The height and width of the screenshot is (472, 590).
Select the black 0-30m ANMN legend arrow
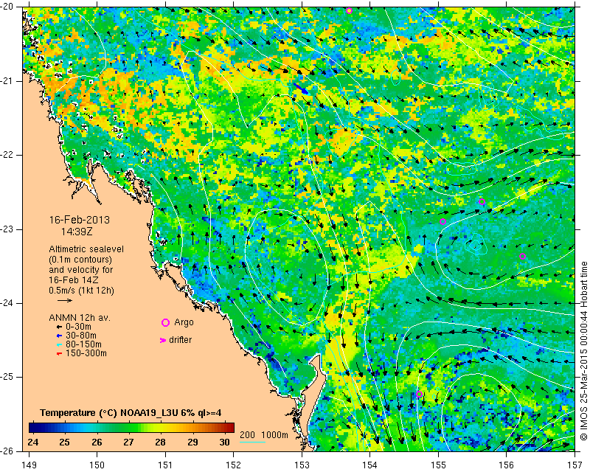(x=59, y=327)
